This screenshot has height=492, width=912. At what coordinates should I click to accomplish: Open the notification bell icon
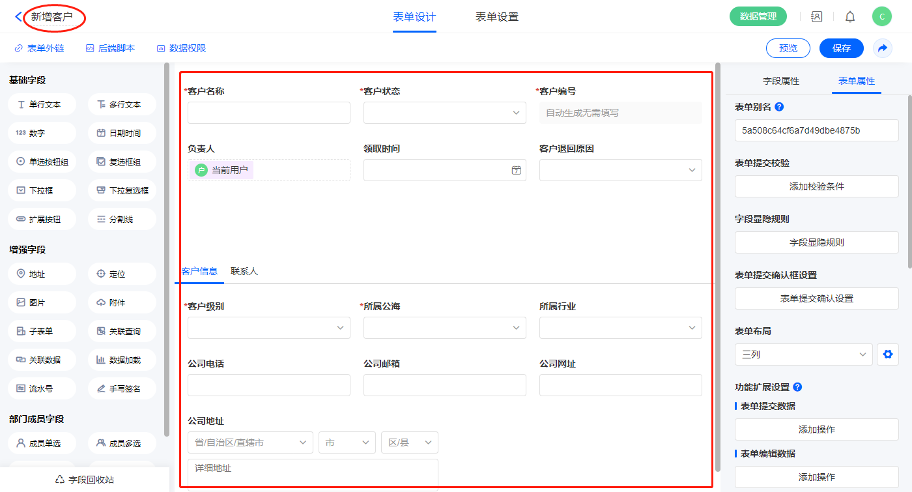click(x=850, y=17)
